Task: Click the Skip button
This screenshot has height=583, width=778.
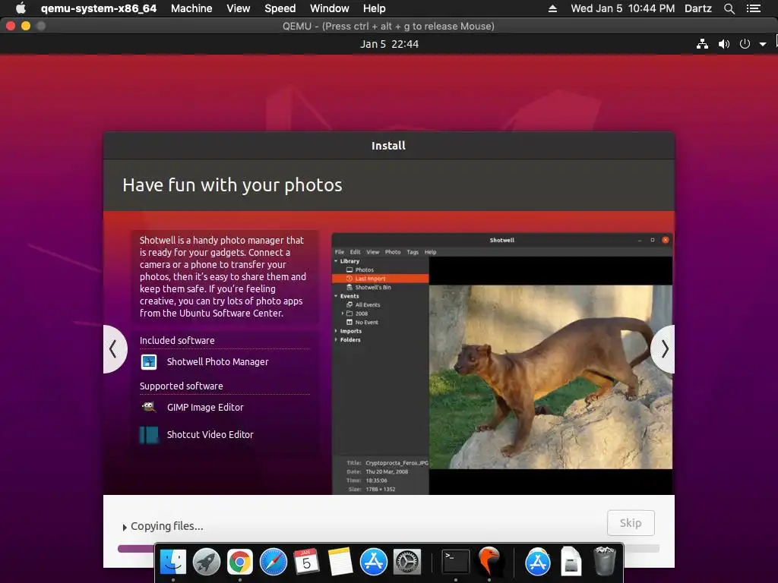Action: pyautogui.click(x=631, y=523)
